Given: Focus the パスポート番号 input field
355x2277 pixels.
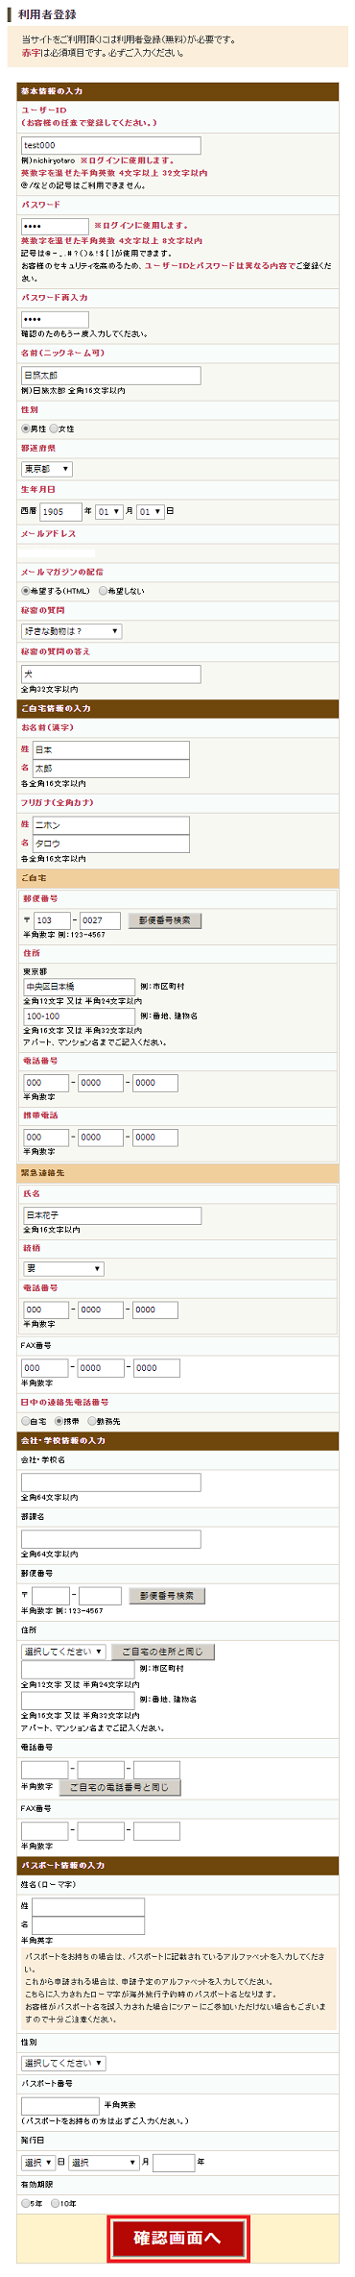Looking at the screenshot, I should tap(60, 2105).
